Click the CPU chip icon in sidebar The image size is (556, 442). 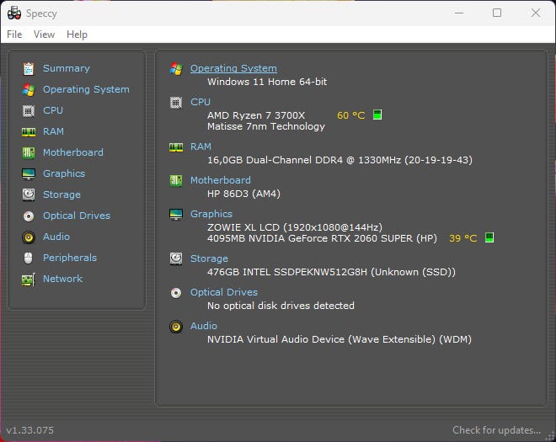point(29,111)
